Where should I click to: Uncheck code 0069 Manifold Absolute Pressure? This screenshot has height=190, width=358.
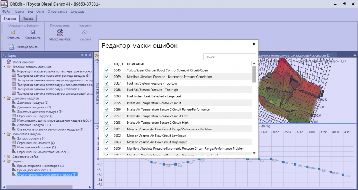[107, 76]
